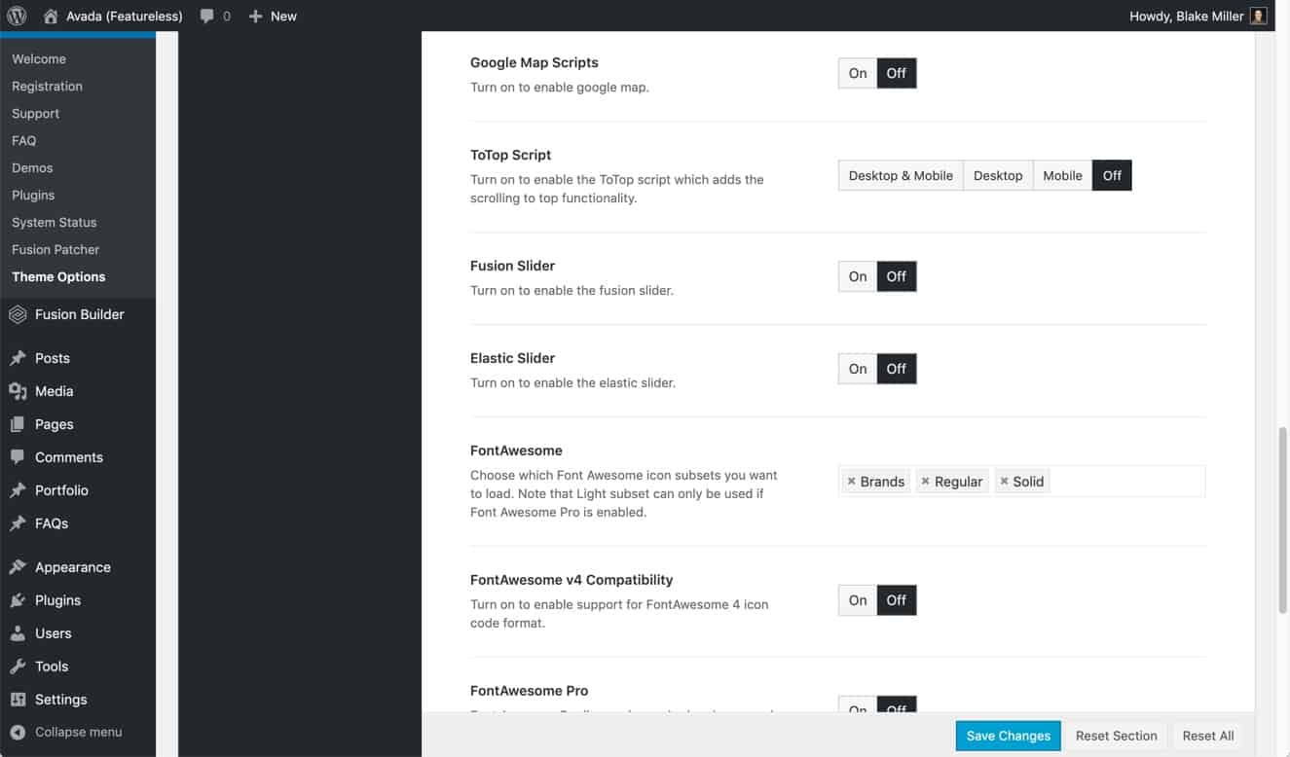Remove the Regular tag with its x
The image size is (1290, 757).
(x=925, y=482)
